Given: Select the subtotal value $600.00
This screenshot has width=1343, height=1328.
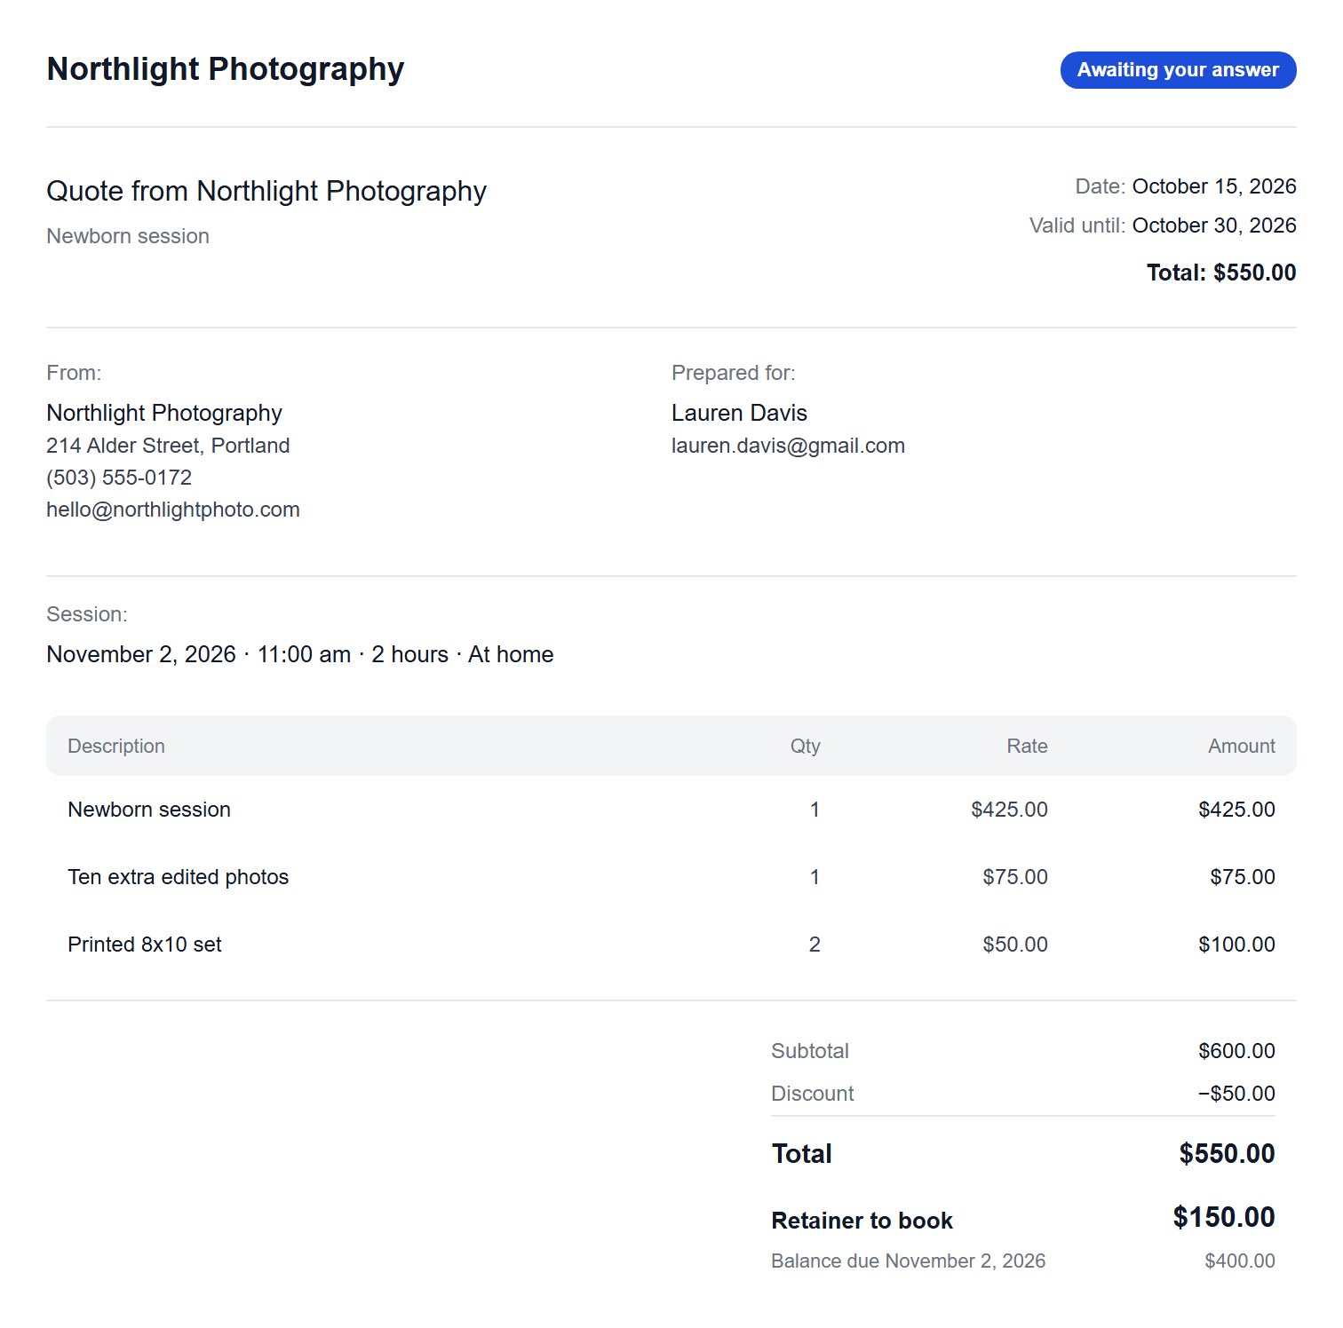Looking at the screenshot, I should [1236, 1051].
